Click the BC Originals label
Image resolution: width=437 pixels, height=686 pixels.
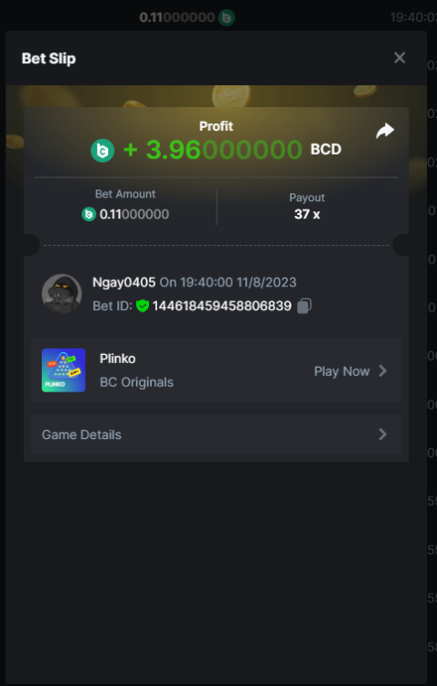click(x=136, y=382)
